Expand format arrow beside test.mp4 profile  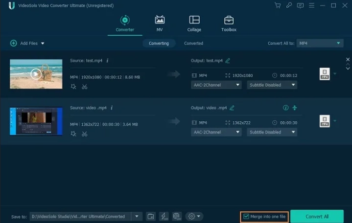tap(335, 74)
